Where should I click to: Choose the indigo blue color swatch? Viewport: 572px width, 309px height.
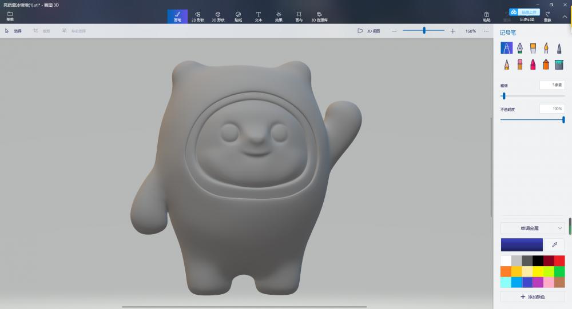point(527,282)
